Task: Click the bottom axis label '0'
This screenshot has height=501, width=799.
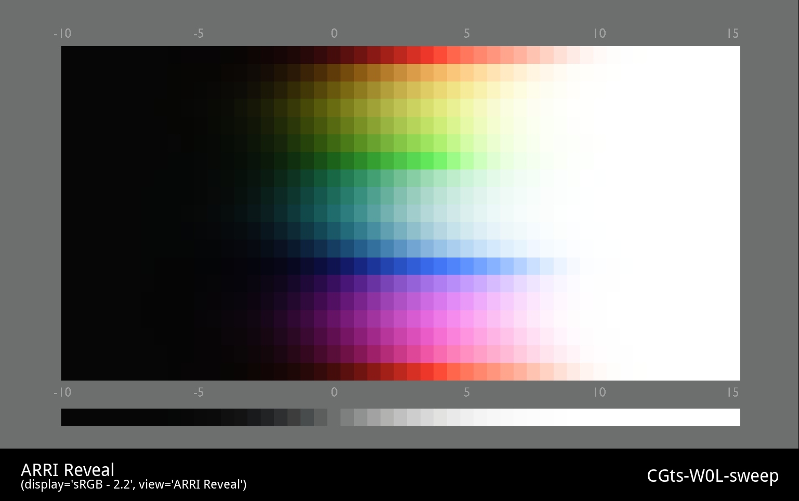Action: point(334,392)
